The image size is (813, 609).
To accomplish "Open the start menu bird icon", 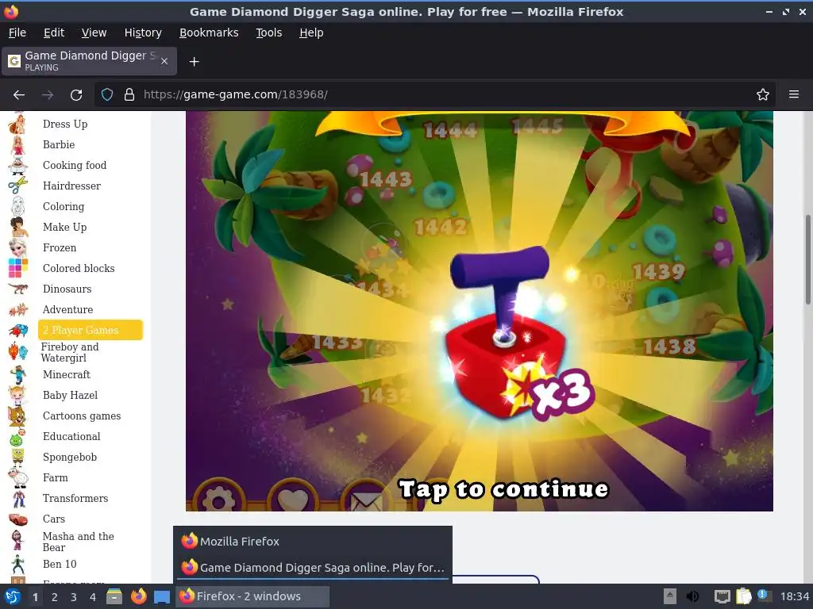I will tap(13, 596).
